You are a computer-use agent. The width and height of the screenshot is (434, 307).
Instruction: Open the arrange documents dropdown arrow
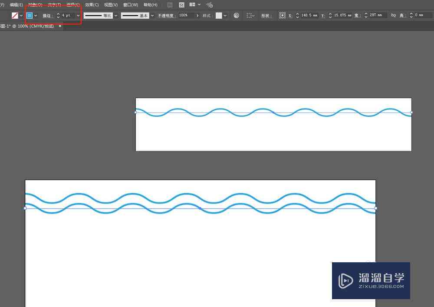199,5
